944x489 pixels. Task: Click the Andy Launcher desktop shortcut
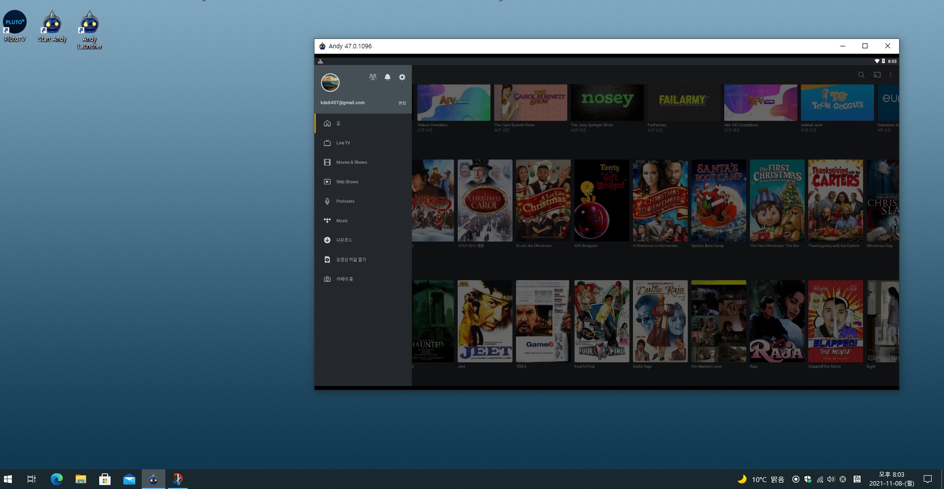pos(89,30)
